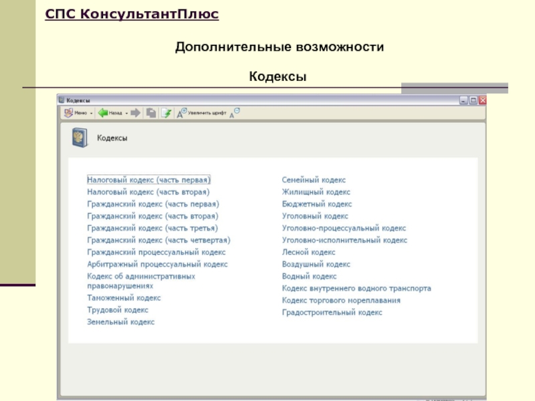Decrease font size with A-minus icon
The height and width of the screenshot is (401, 535).
point(235,113)
